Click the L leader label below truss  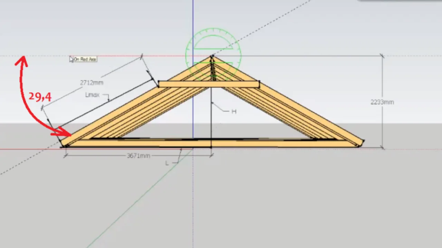click(x=167, y=163)
